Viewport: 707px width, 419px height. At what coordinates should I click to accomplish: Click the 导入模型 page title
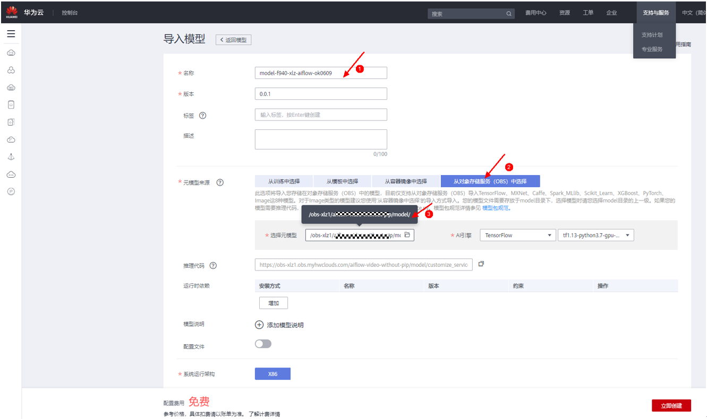[x=184, y=39]
